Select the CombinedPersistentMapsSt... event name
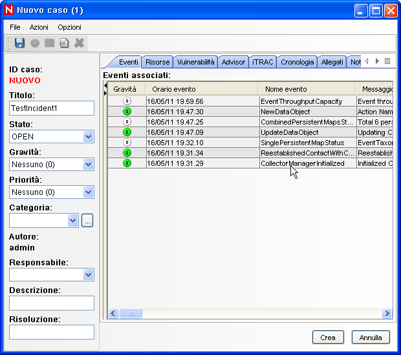Image resolution: width=401 pixels, height=355 pixels. pyautogui.click(x=307, y=122)
